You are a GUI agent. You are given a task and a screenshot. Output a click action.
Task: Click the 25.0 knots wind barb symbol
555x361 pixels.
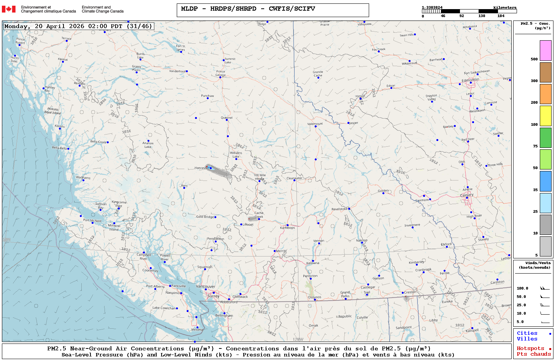pyautogui.click(x=544, y=305)
